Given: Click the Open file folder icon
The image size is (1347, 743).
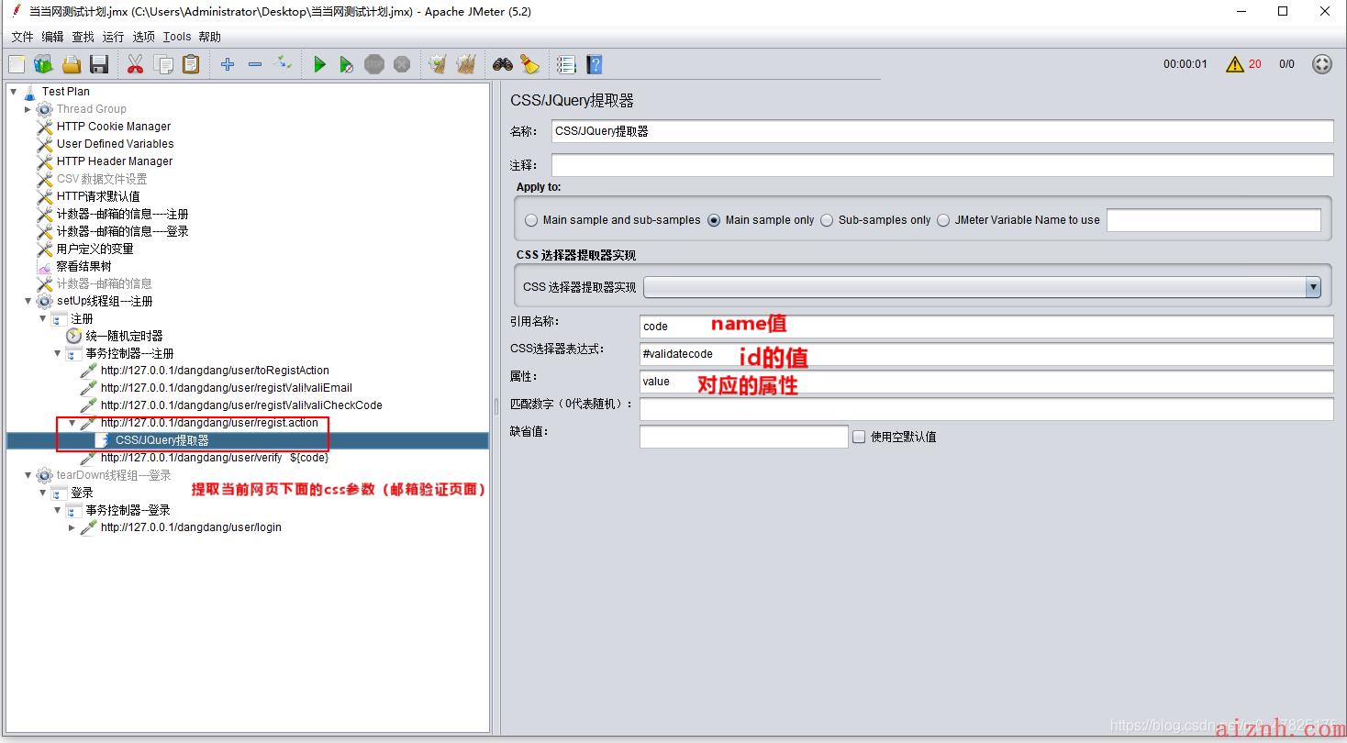Looking at the screenshot, I should pyautogui.click(x=72, y=64).
